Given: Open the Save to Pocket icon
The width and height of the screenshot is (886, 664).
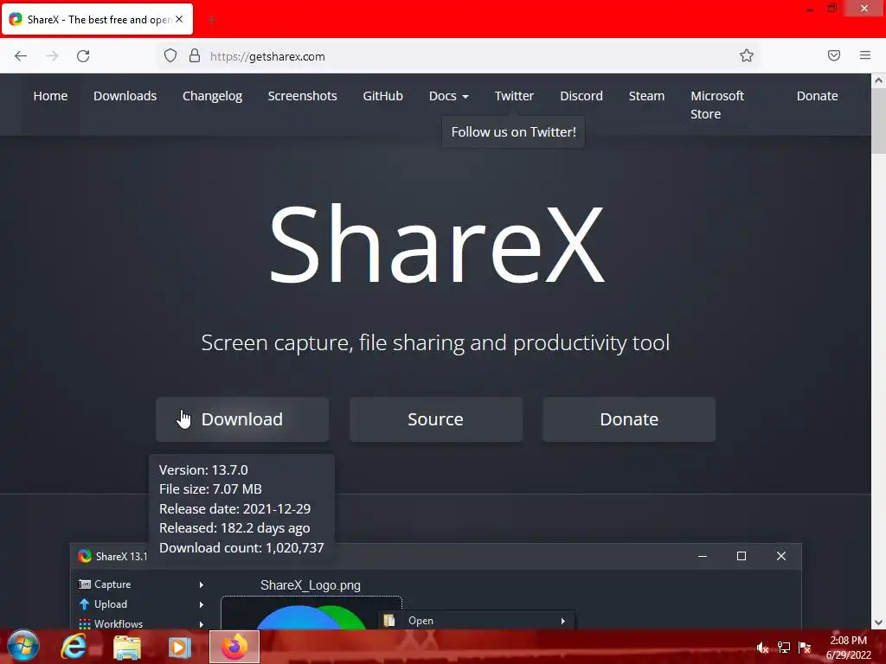Looking at the screenshot, I should (834, 55).
